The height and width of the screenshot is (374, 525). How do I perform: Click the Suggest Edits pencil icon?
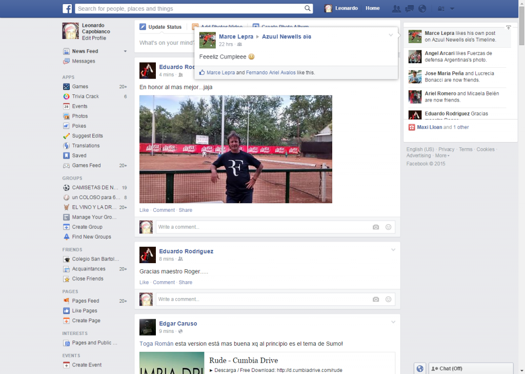(66, 136)
